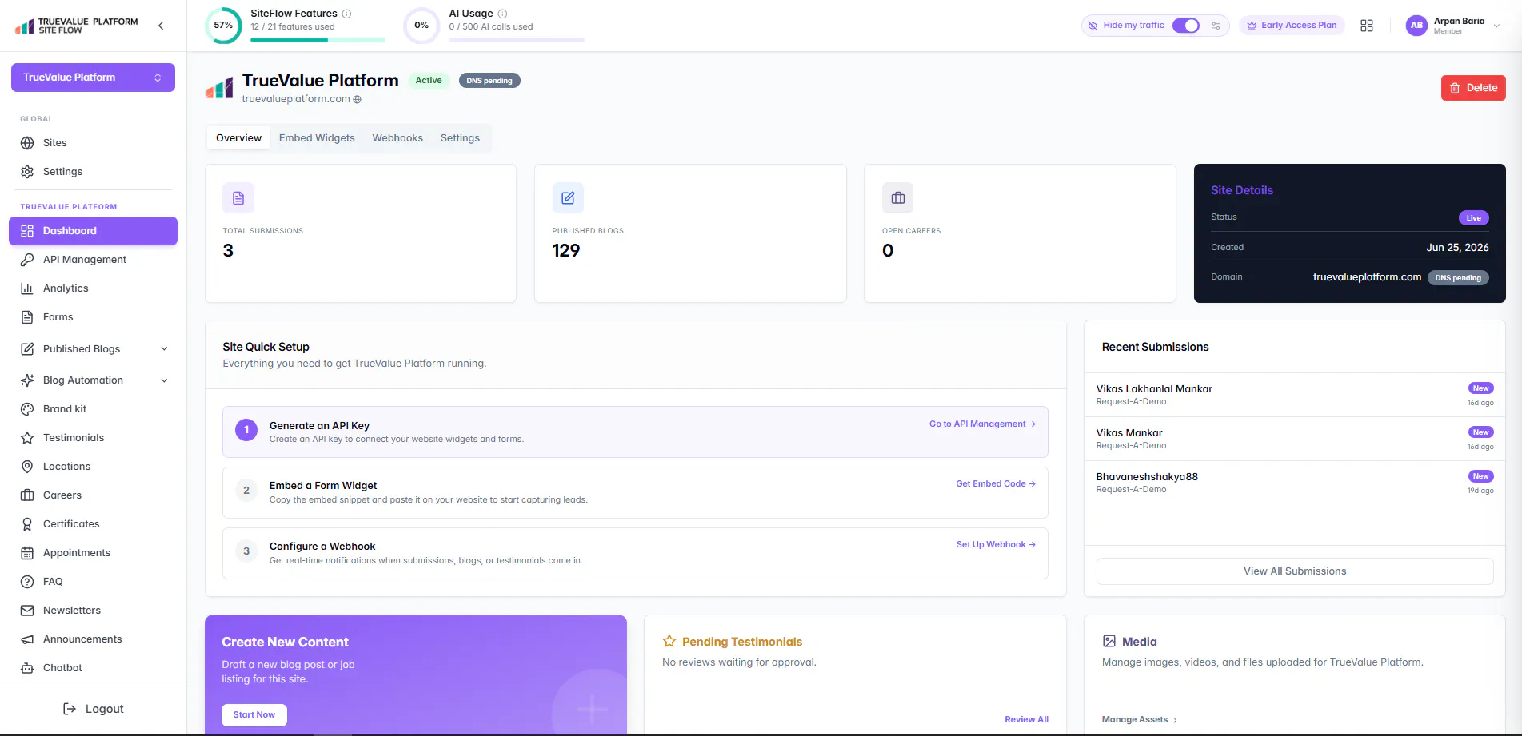Click the Chatbot robot icon

pyautogui.click(x=27, y=668)
